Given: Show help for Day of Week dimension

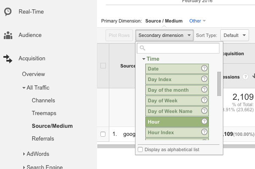Looking at the screenshot, I should [204, 100].
